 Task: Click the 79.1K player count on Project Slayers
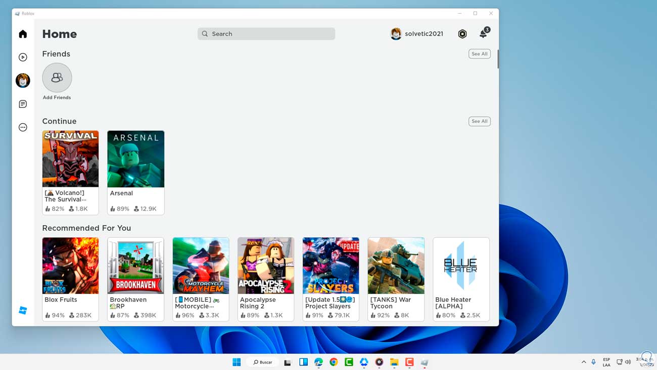(339, 315)
